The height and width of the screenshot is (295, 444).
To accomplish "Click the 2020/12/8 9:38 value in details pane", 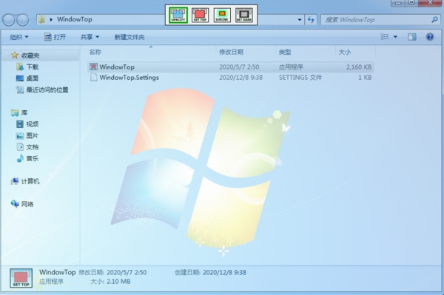I will coord(224,272).
